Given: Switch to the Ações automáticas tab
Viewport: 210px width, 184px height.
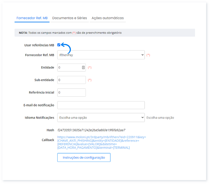Looking at the screenshot, I should (108, 18).
